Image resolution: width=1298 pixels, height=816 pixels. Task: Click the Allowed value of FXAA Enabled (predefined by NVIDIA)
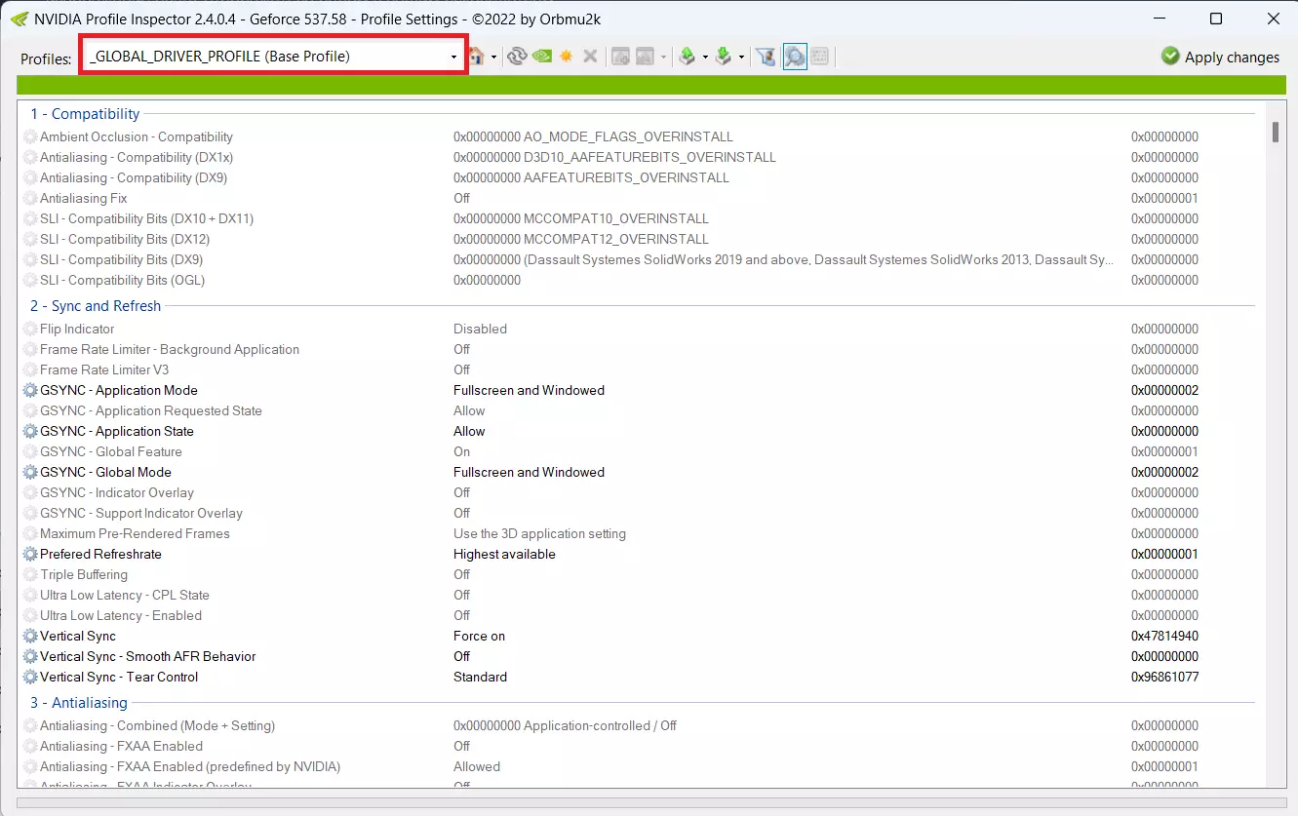point(477,767)
